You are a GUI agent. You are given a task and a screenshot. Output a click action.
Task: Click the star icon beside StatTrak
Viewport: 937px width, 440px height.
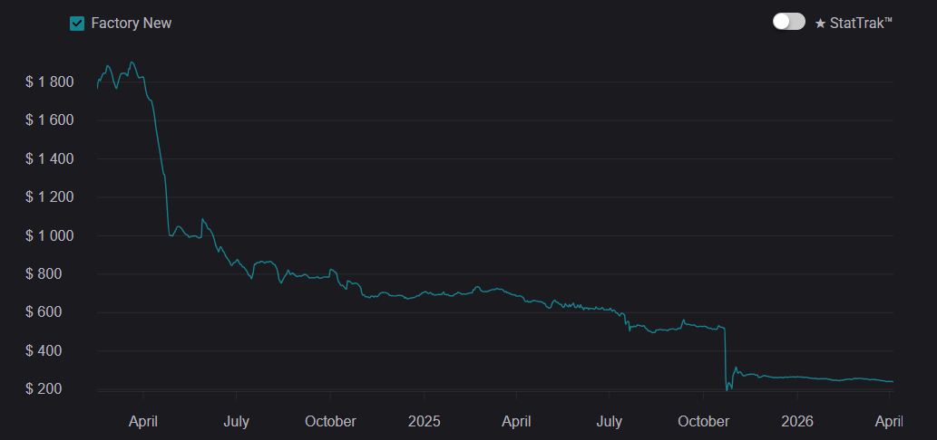[820, 23]
